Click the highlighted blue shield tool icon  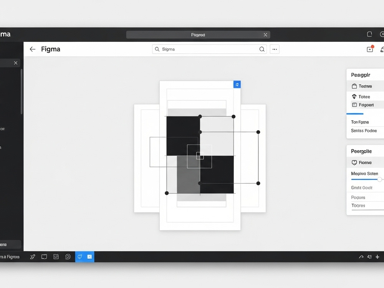tap(80, 257)
